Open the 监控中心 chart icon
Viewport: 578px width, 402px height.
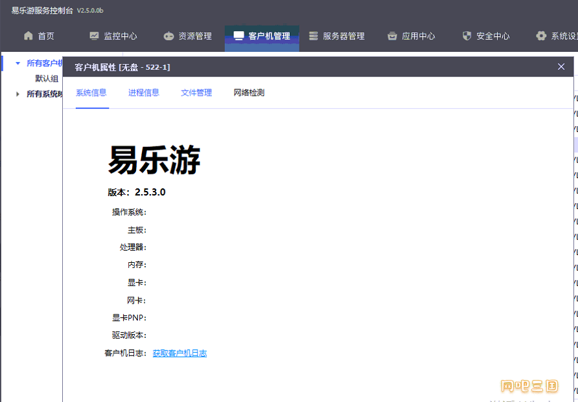94,36
